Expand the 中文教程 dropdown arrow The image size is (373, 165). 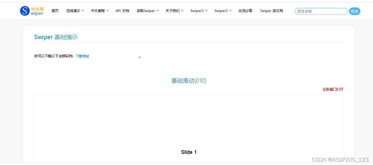point(107,11)
